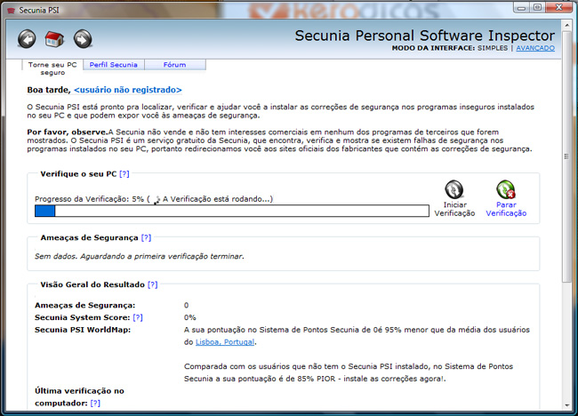578x416 pixels.
Task: Click the scrollbar up arrow
Action: point(566,26)
